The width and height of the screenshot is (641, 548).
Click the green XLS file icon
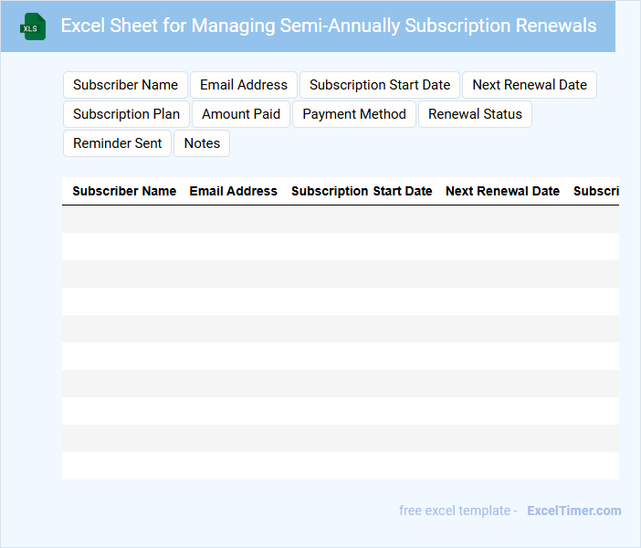tap(33, 26)
